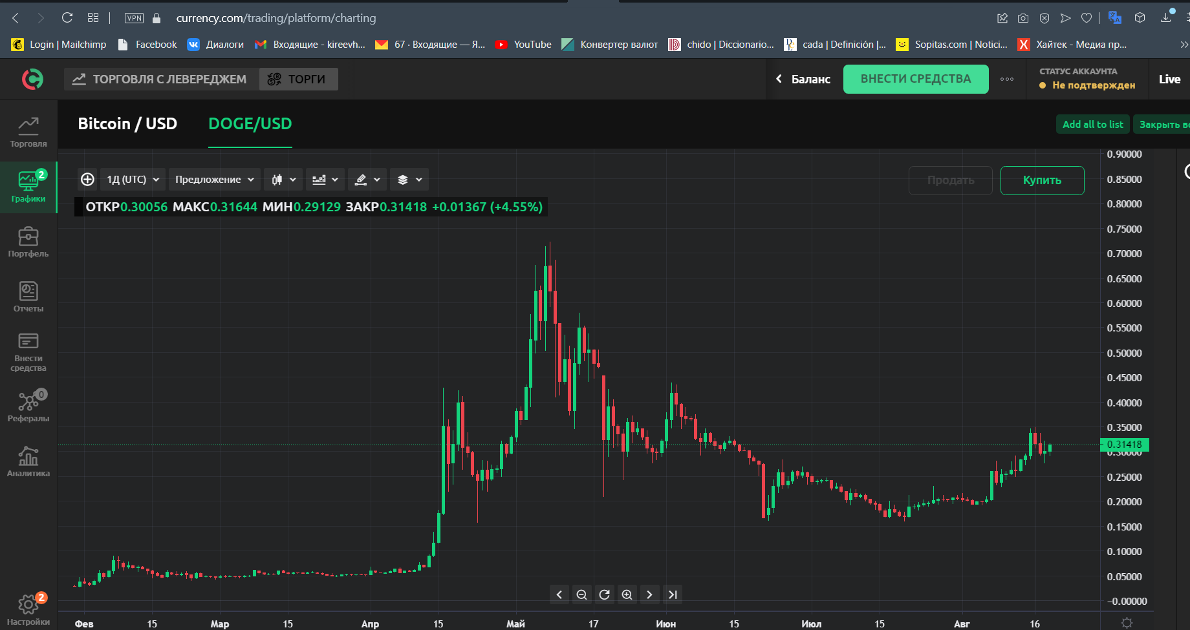This screenshot has height=630, width=1190.
Task: Switch to Live account mode
Action: click(1169, 79)
